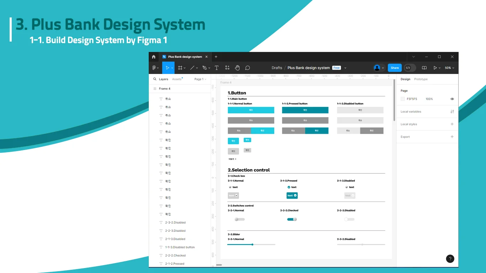Select the Add comment tool
This screenshot has height=273, width=486.
tap(248, 68)
